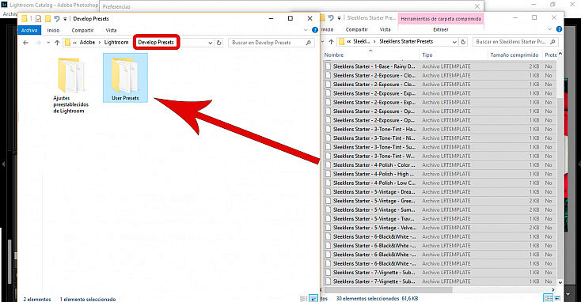
Task: Click the new folder icon in Develop Presets title bar
Action: tap(47, 18)
